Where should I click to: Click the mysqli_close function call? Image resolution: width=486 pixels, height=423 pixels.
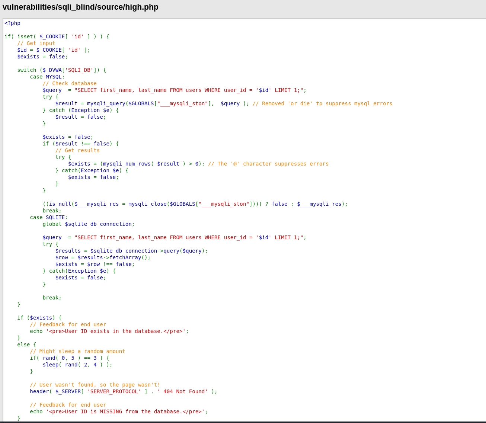point(147,204)
